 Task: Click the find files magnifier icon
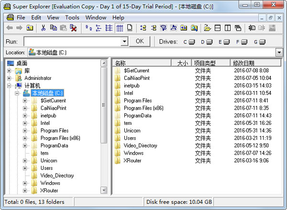pos(194,28)
